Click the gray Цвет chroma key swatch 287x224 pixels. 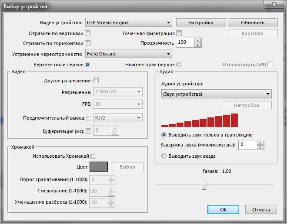pos(99,167)
